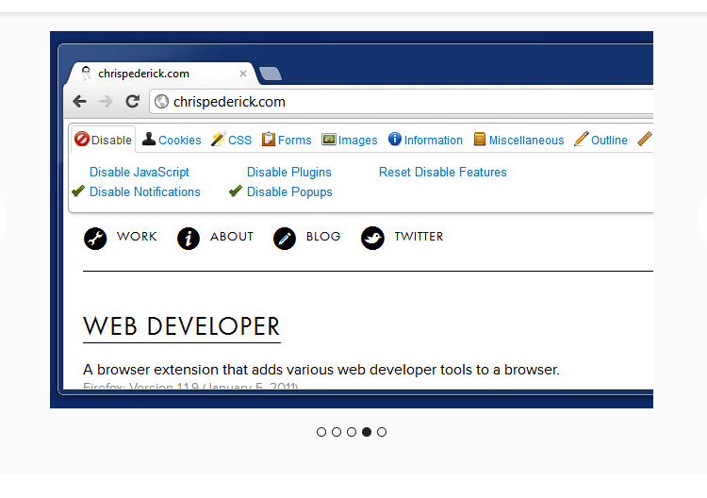Switch to the Forms tab
707x498 pixels.
pos(287,140)
